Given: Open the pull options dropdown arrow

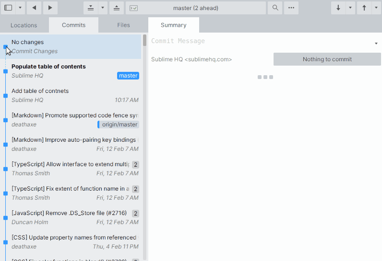Looking at the screenshot, I should (x=350, y=8).
